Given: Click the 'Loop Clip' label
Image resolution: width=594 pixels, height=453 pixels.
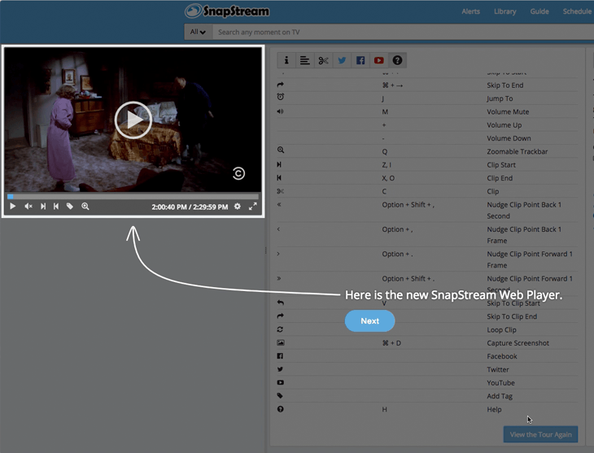Looking at the screenshot, I should click(x=501, y=329).
